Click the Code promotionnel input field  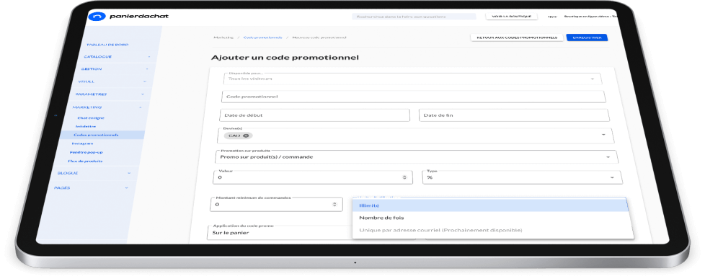pyautogui.click(x=414, y=97)
